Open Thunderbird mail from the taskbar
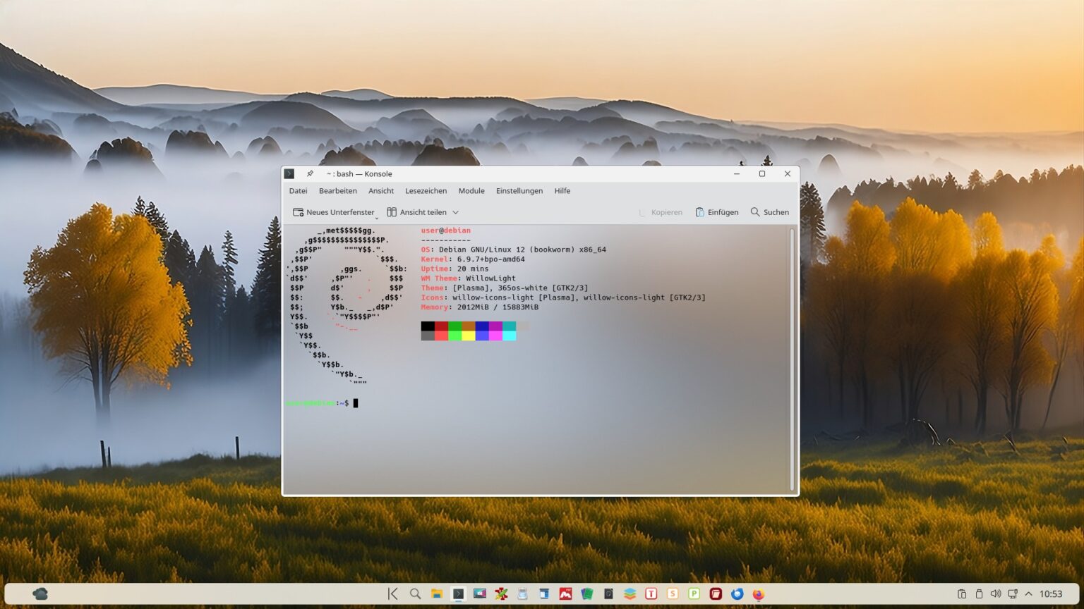Image resolution: width=1084 pixels, height=609 pixels. click(737, 594)
